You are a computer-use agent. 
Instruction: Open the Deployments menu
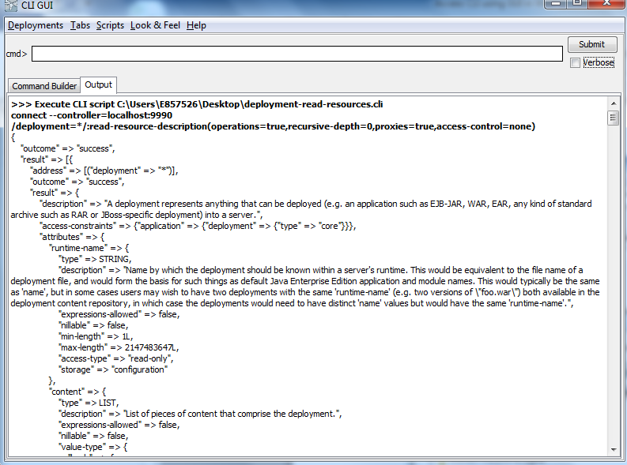36,25
